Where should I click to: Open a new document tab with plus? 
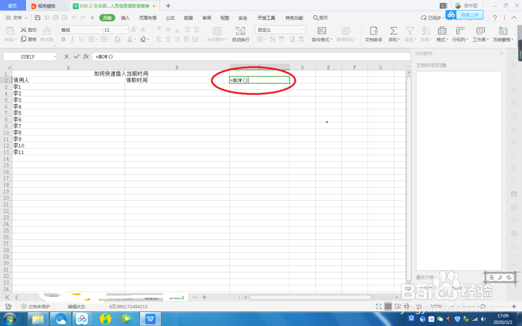tap(168, 6)
